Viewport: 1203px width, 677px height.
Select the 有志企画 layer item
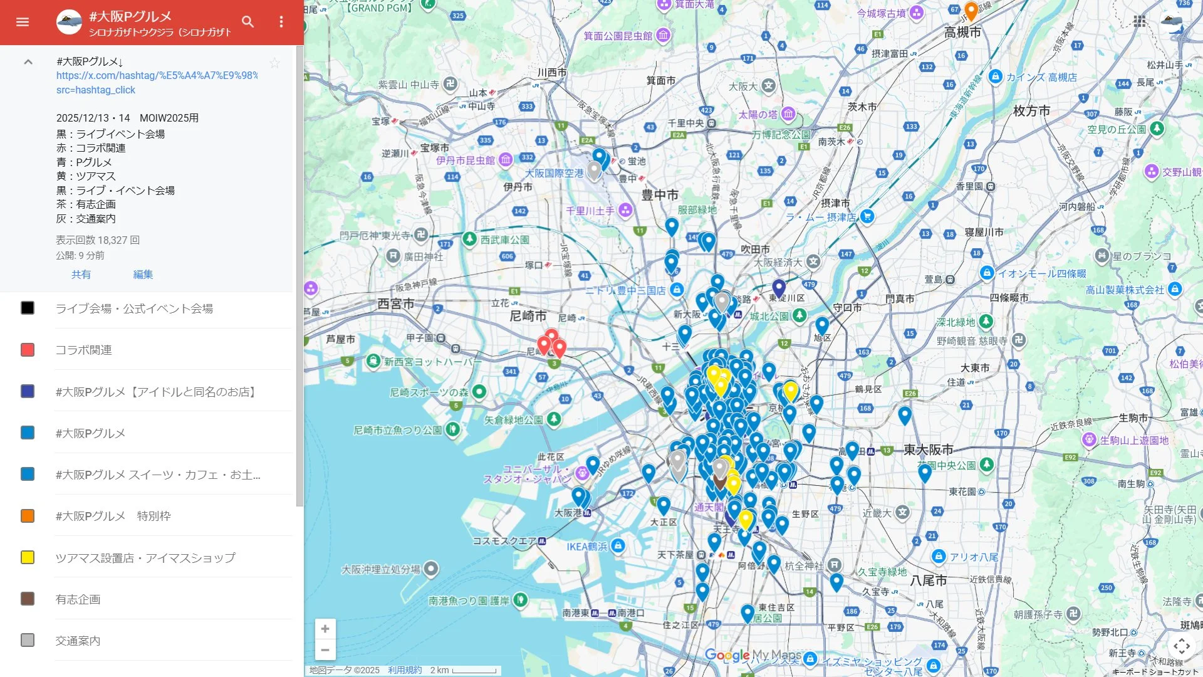78,599
